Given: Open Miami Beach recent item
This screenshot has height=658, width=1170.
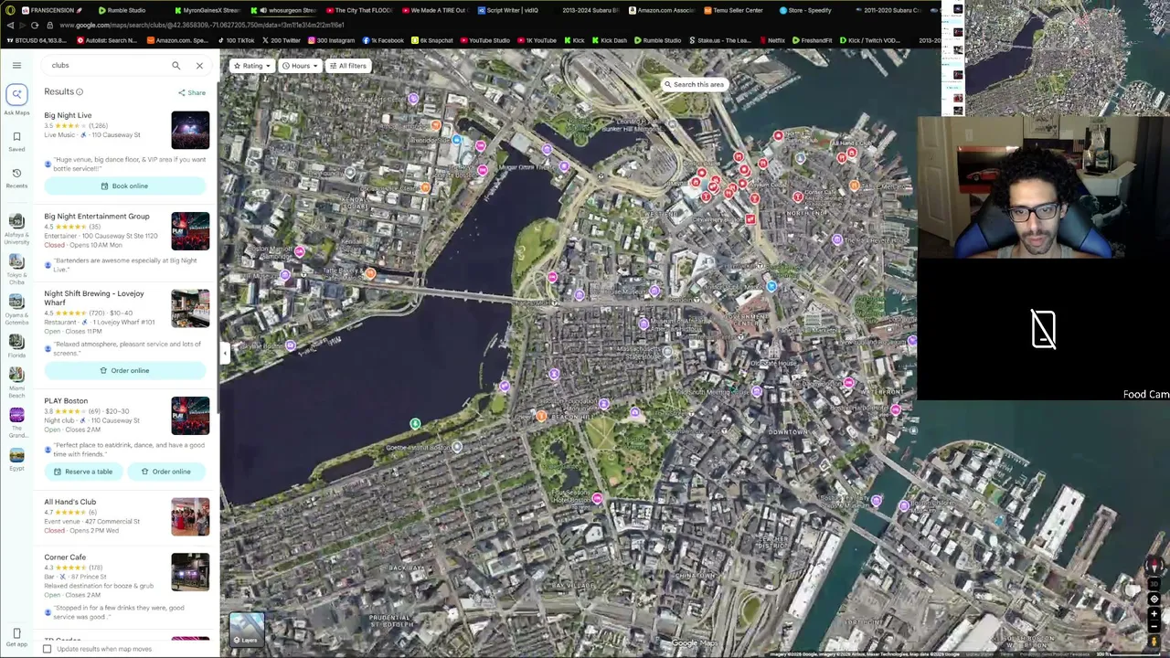Looking at the screenshot, I should [x=16, y=384].
